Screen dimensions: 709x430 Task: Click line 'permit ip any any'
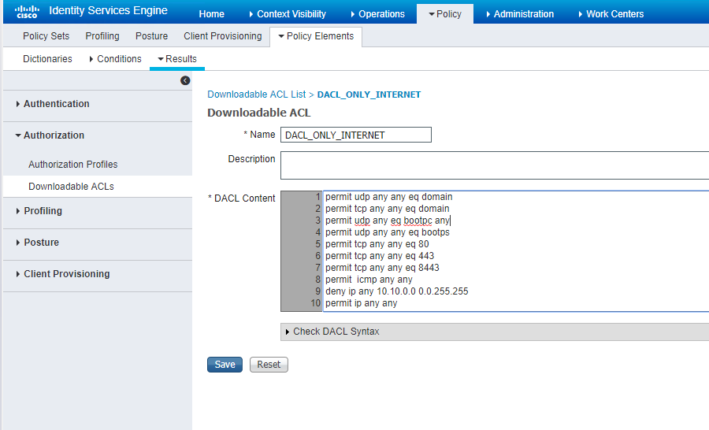[x=361, y=303]
